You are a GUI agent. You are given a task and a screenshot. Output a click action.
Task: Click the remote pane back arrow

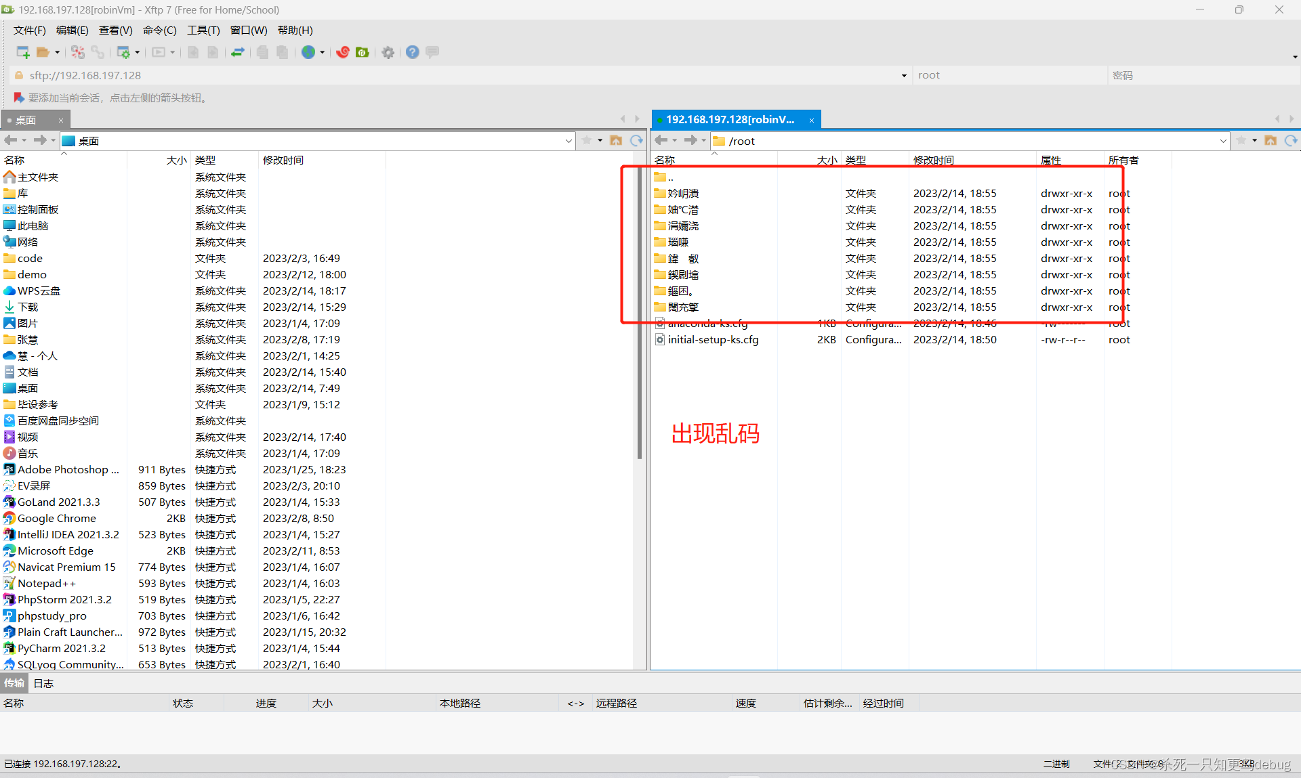(x=661, y=140)
